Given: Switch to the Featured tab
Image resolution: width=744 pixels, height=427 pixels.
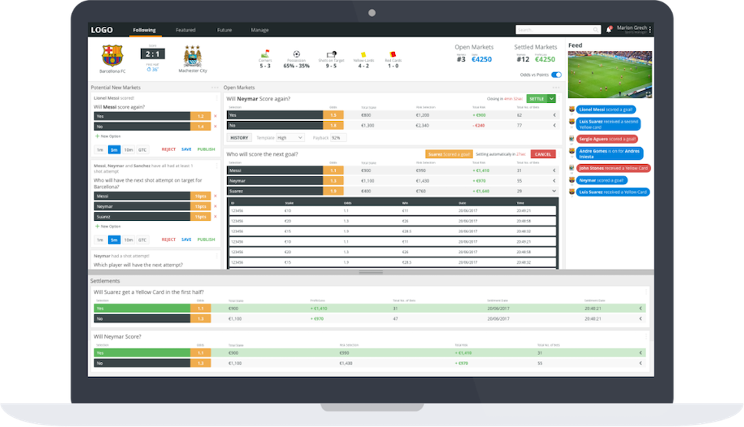Looking at the screenshot, I should (x=186, y=30).
